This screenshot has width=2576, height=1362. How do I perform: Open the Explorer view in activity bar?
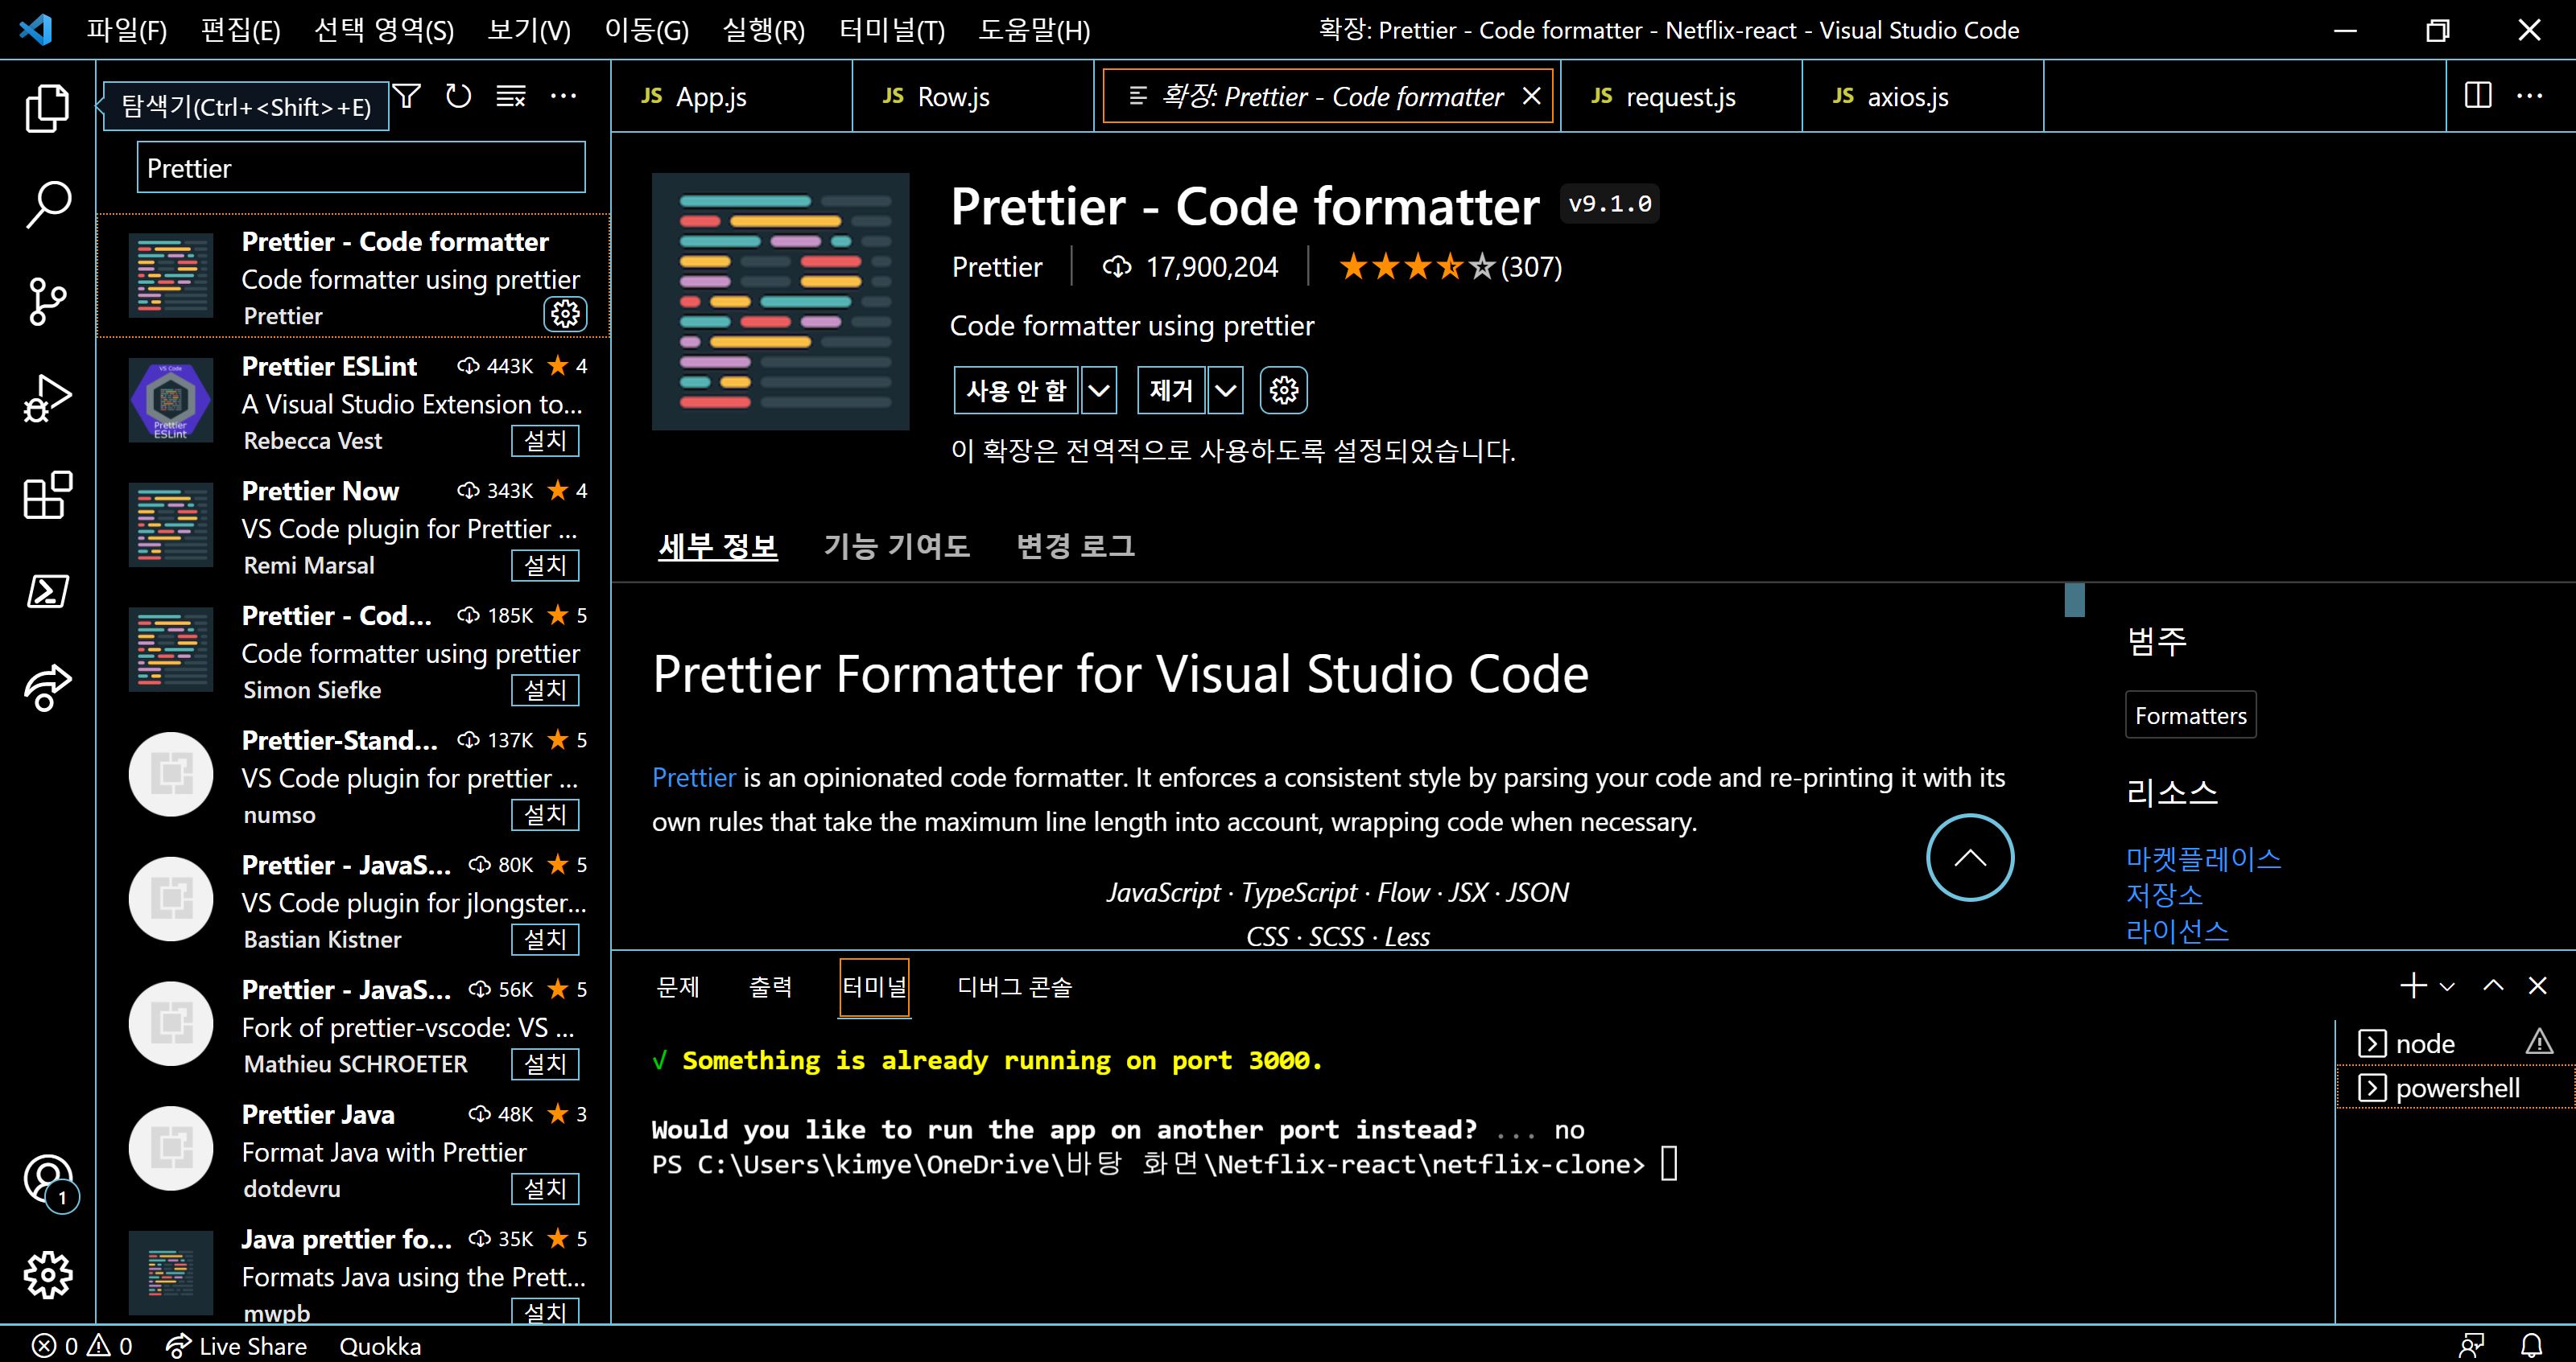(x=47, y=108)
